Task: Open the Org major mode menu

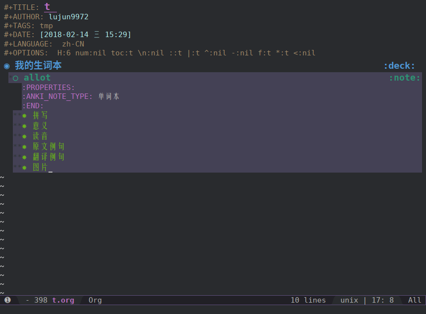Action: (x=95, y=300)
